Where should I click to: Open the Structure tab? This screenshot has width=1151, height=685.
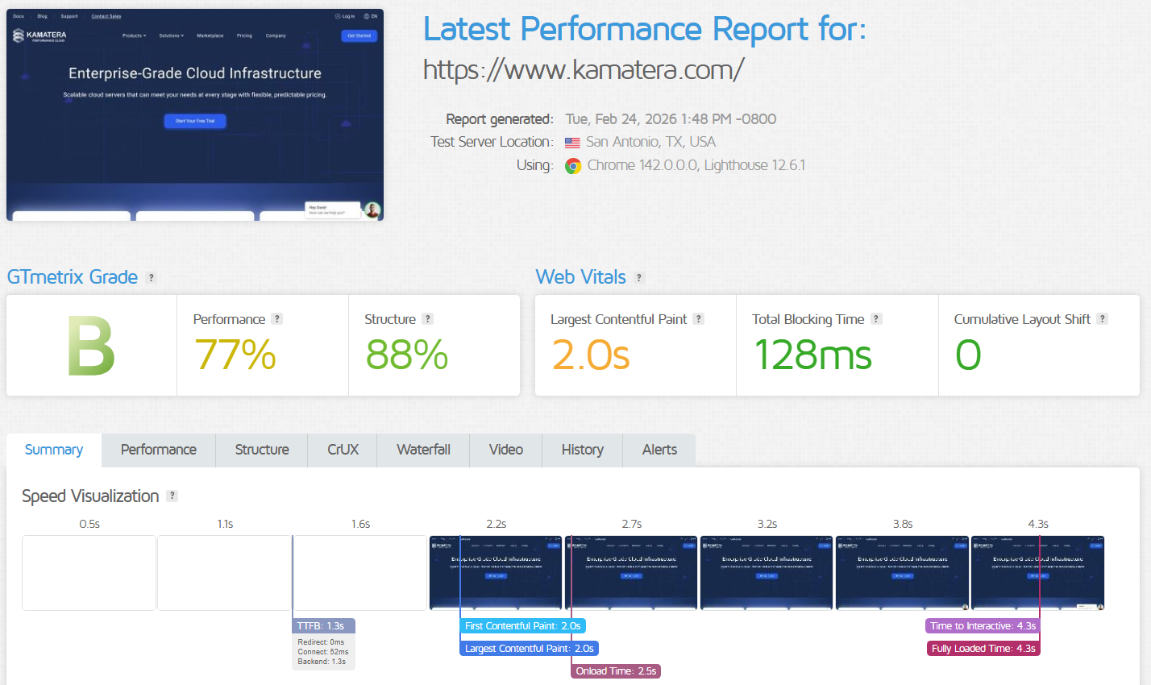262,450
